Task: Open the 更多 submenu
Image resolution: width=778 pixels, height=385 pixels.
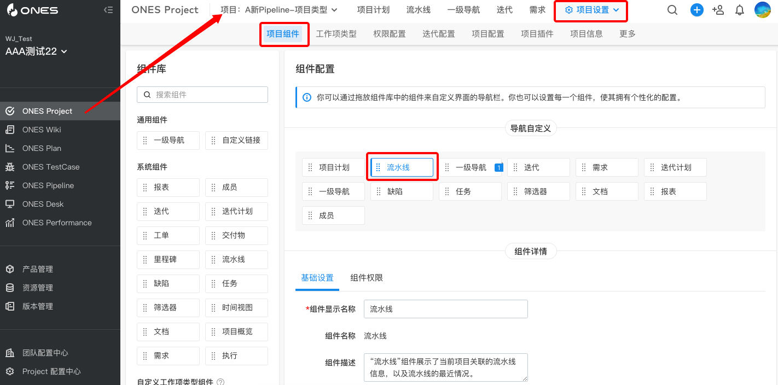Action: point(628,34)
